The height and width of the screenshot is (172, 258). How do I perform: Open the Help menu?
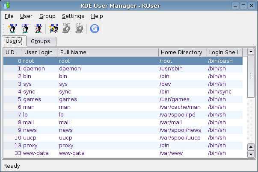point(97,16)
